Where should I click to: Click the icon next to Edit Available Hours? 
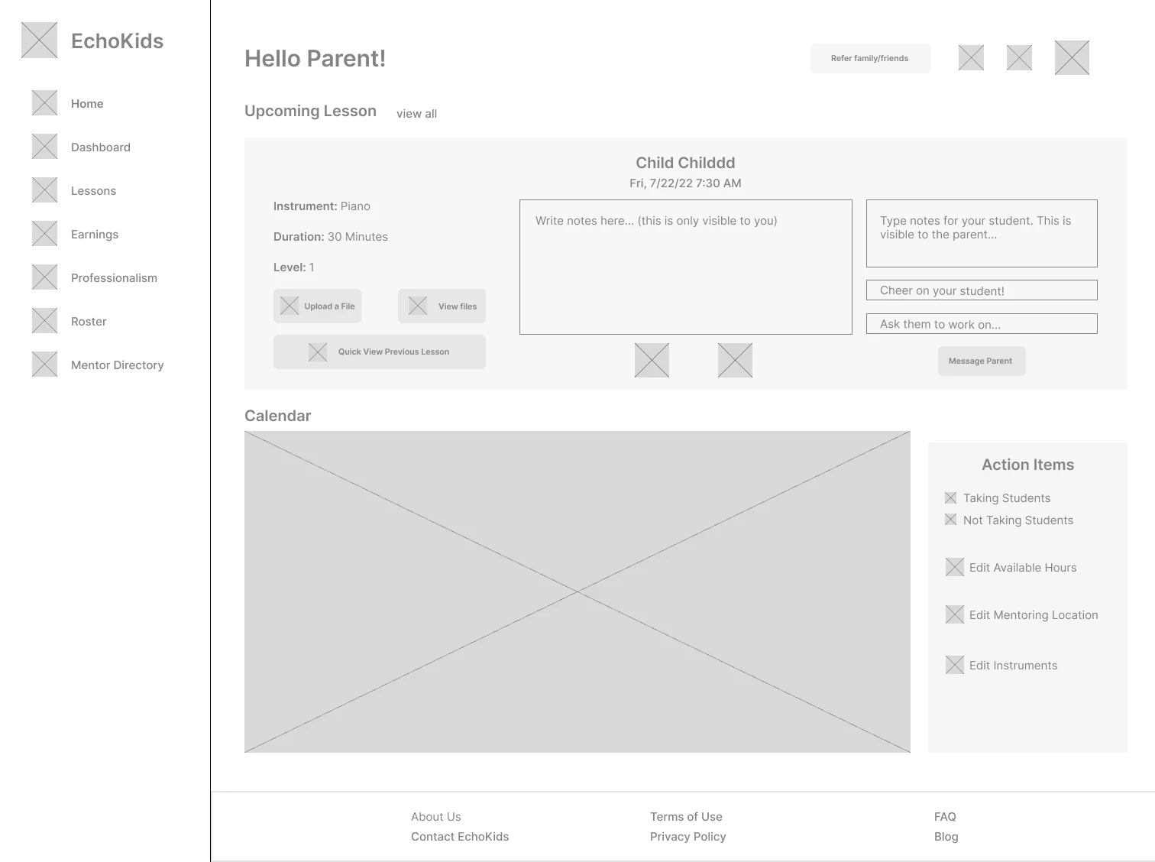click(955, 567)
